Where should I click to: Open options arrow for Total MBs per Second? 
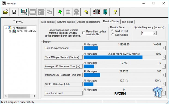[x=164, y=57]
